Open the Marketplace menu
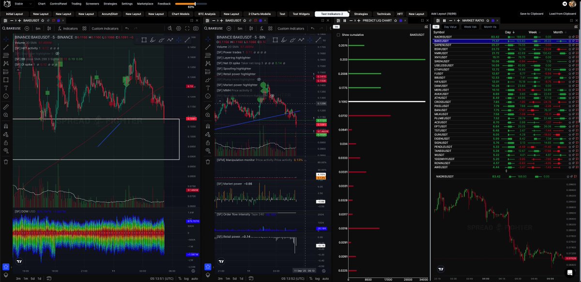 coord(145,3)
